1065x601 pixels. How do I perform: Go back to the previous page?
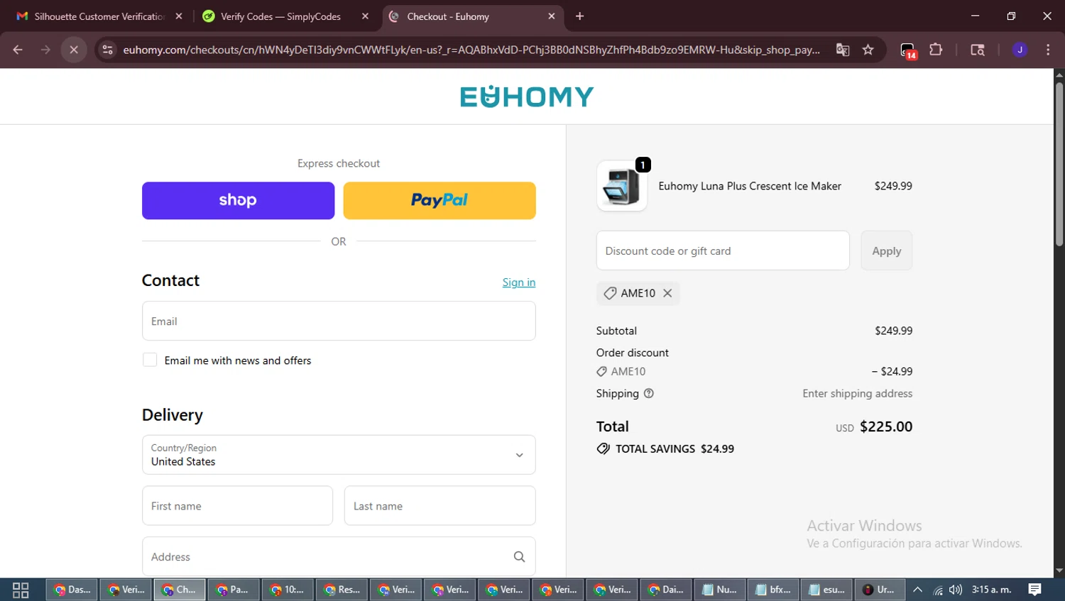click(x=18, y=50)
